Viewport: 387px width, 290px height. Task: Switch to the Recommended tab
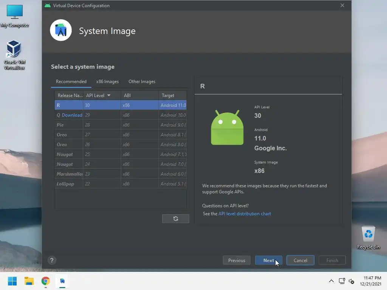(71, 82)
